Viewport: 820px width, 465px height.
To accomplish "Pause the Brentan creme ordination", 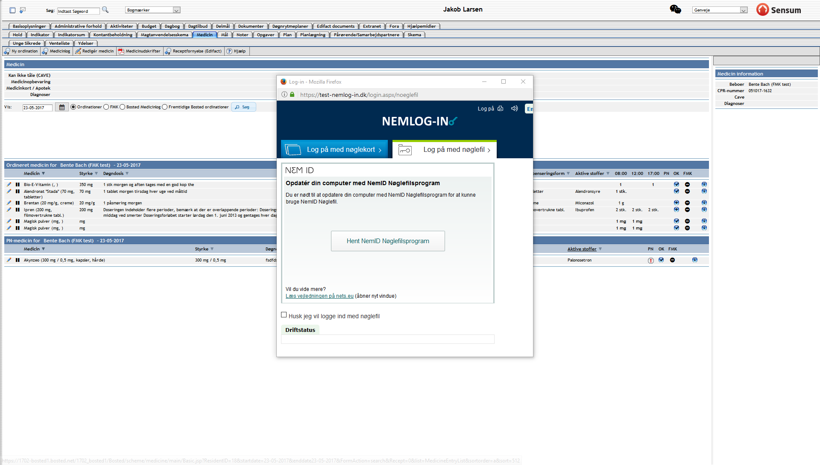I will [x=18, y=203].
